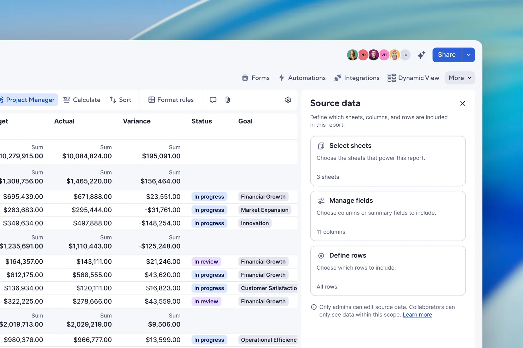Screen dimensions: 523x348
Task: Click the In review status in $278,666.00 row
Action: tap(206, 301)
